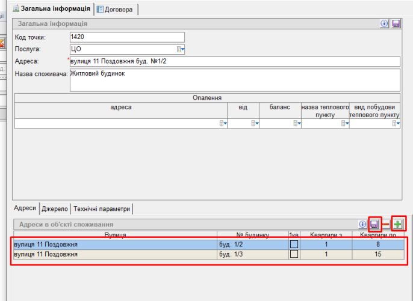The width and height of the screenshot is (413, 301).
Task: Expand the вид побудови теплового пункту dropdown
Action: [x=396, y=124]
